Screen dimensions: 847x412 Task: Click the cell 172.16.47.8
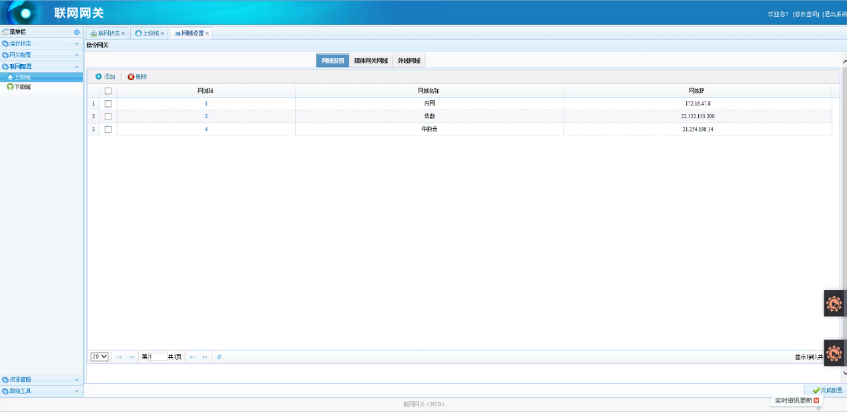(x=697, y=104)
